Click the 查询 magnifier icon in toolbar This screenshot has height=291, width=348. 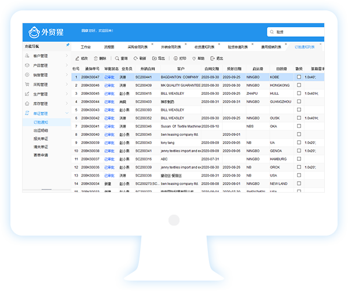pos(117,58)
